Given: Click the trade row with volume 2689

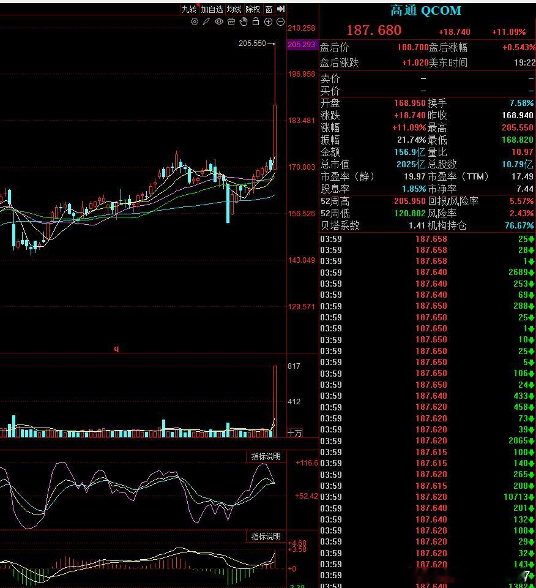Looking at the screenshot, I should (x=427, y=272).
